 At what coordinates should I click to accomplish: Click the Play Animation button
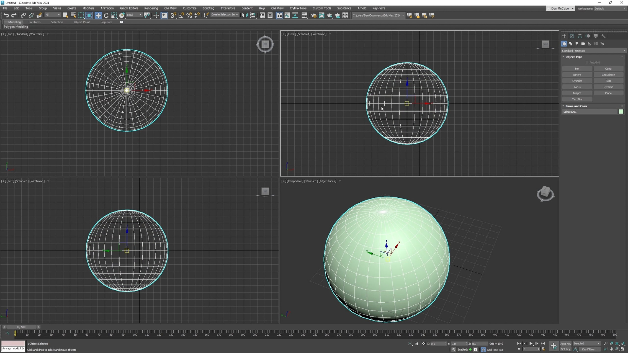(531, 344)
